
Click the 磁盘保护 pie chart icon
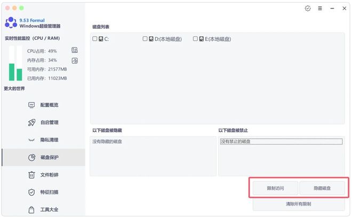point(31,157)
